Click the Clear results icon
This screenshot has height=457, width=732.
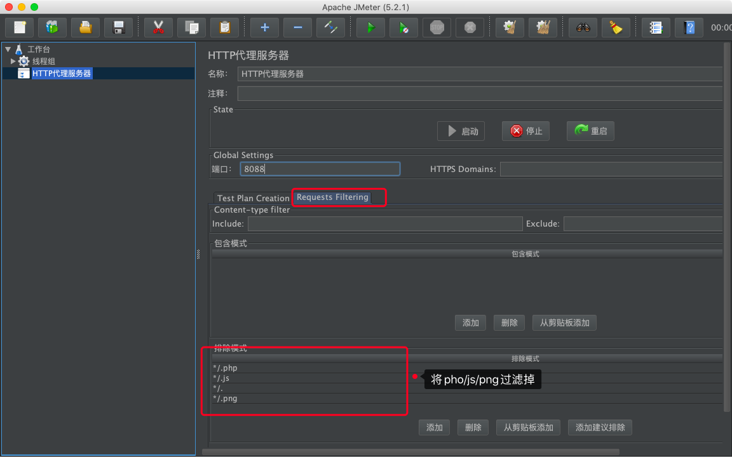(x=510, y=27)
